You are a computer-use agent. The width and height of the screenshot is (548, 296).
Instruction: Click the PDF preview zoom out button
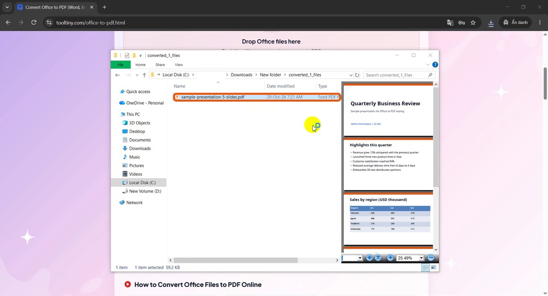pos(431,258)
